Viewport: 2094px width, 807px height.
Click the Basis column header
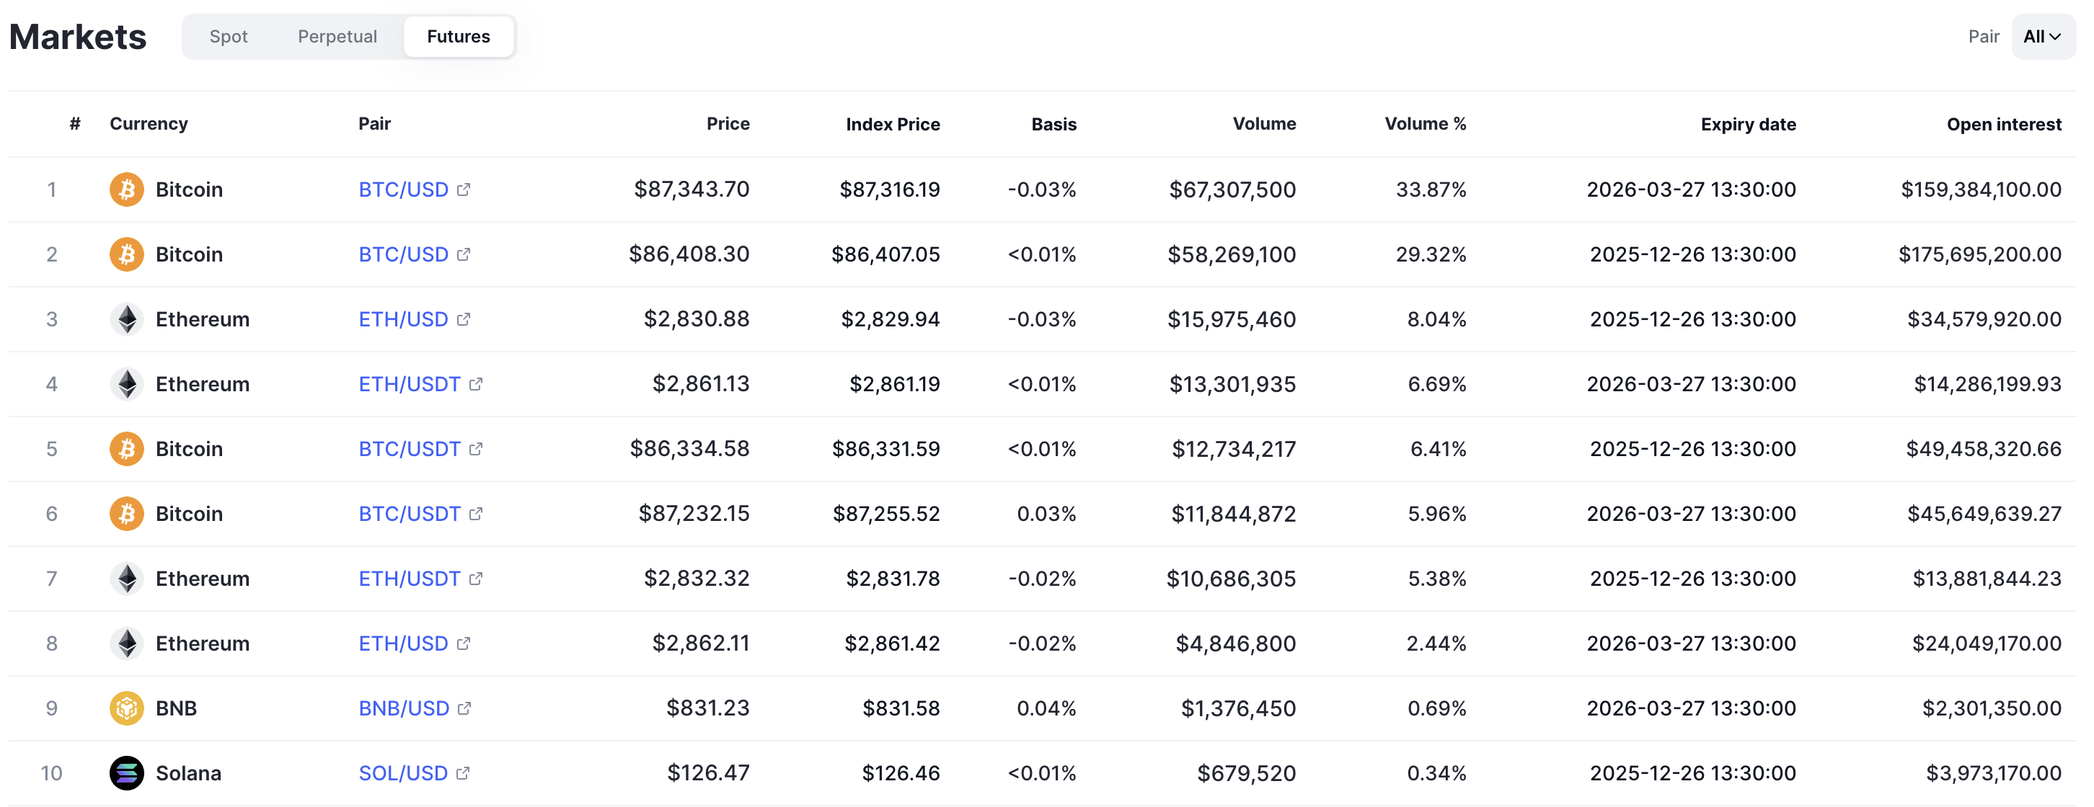[x=1053, y=125]
